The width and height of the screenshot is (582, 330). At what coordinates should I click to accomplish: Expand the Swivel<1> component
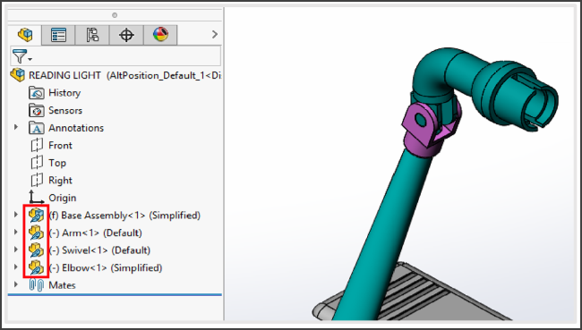(16, 250)
